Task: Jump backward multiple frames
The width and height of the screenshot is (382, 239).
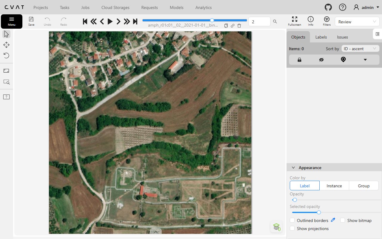Action: (93, 22)
